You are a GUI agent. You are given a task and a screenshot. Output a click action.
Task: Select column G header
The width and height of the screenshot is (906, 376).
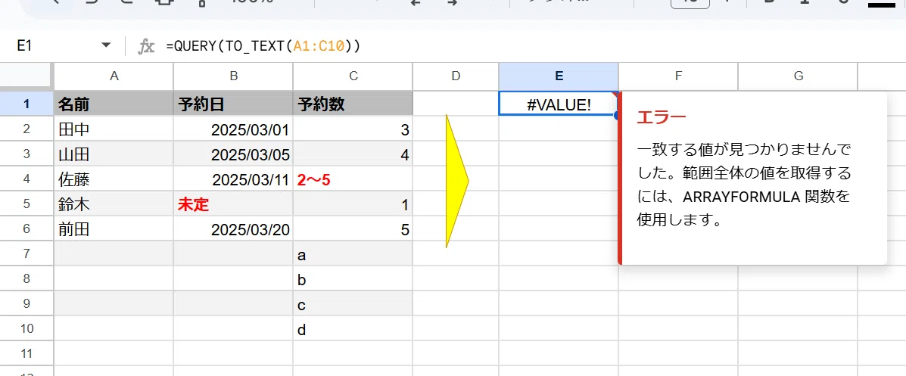click(x=798, y=76)
